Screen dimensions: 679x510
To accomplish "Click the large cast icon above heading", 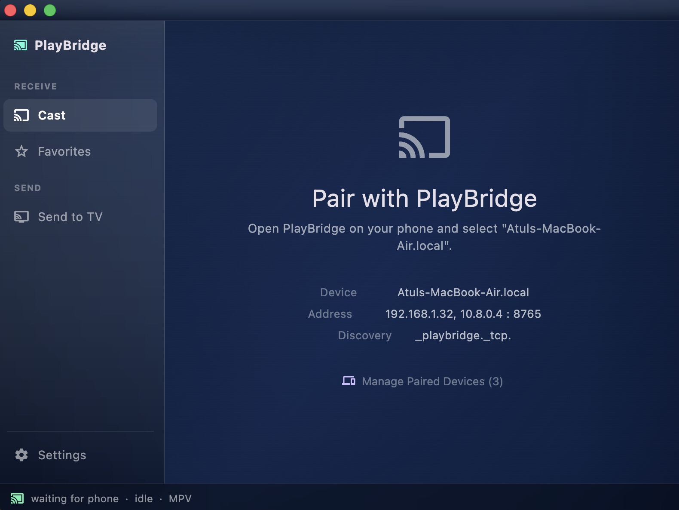I will (425, 137).
